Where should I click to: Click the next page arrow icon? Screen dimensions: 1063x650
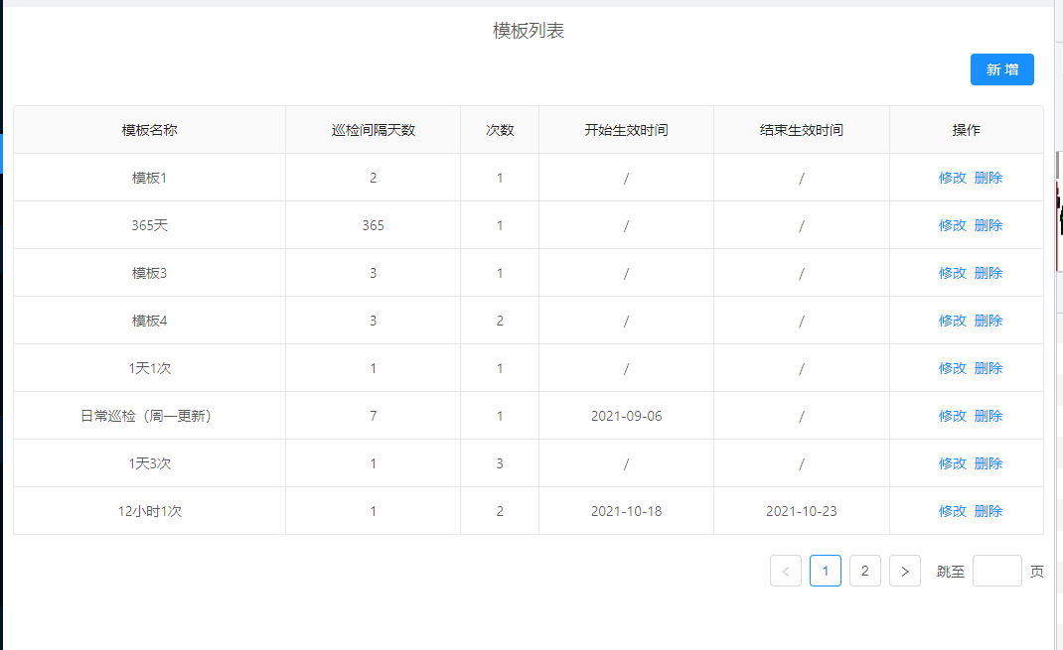[904, 571]
